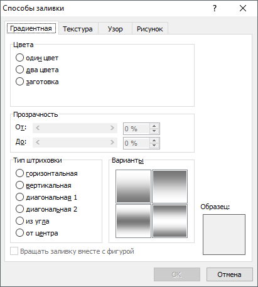Click the Образец preview box
This screenshot has width=258, height=287.
point(224,234)
